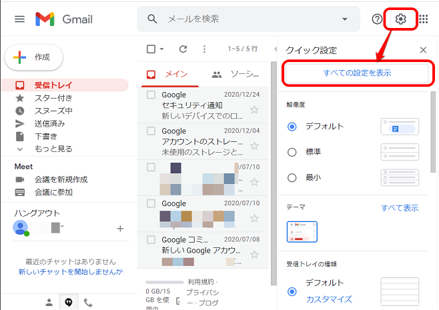Click 会議に参加 in Meet
Image resolution: width=439 pixels, height=310 pixels.
pyautogui.click(x=53, y=192)
